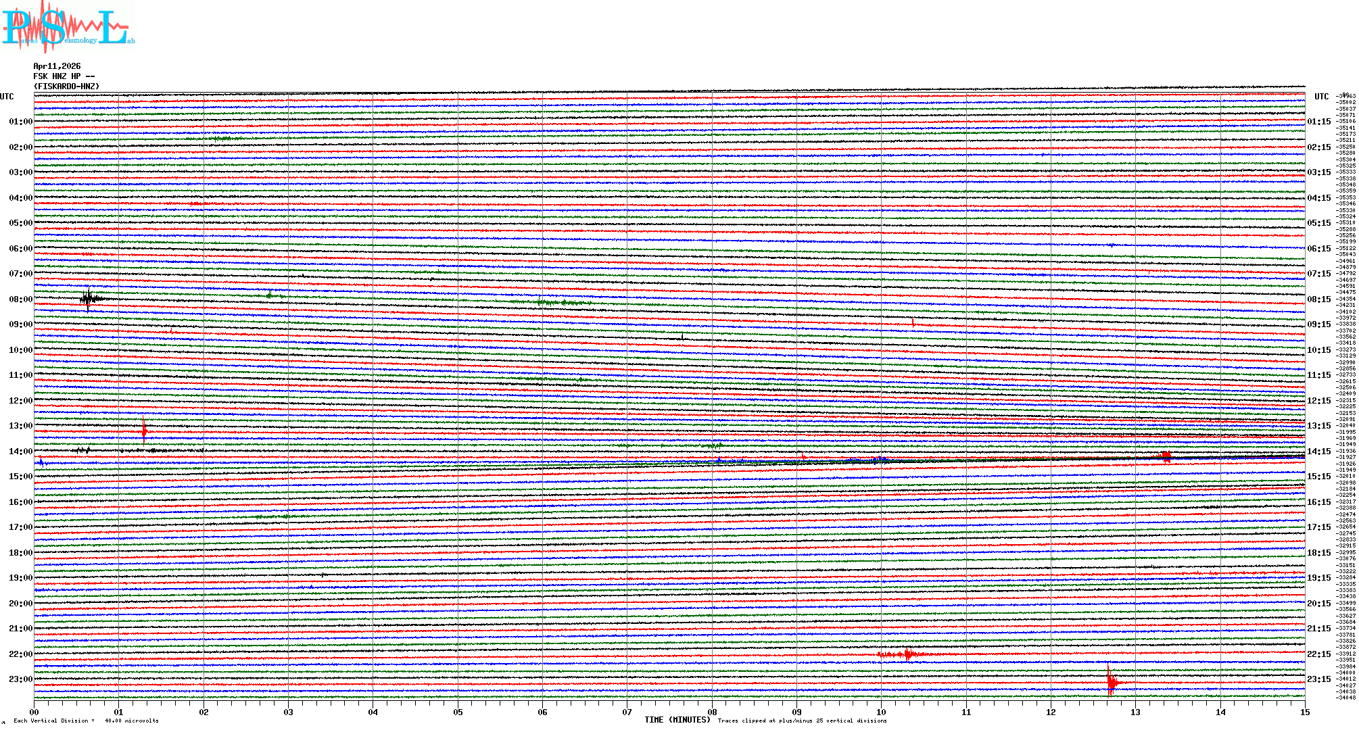Screen dimensions: 1359x730
Task: Click the 23:00 hour label on left
Action: [20, 679]
